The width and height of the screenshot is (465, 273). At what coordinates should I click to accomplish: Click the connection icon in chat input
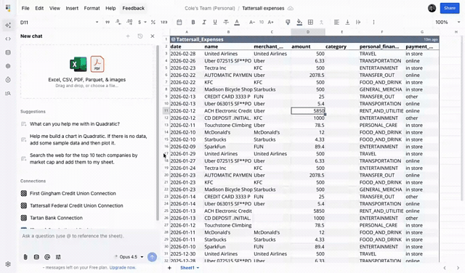coord(36,257)
